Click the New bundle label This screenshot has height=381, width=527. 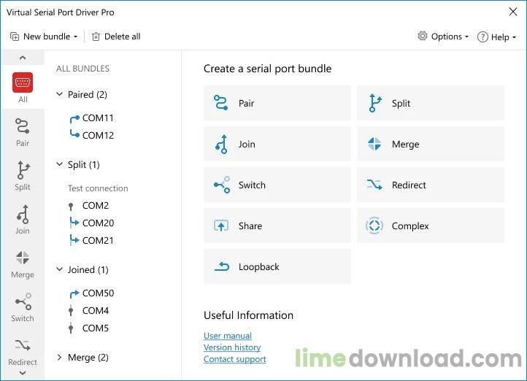(47, 36)
